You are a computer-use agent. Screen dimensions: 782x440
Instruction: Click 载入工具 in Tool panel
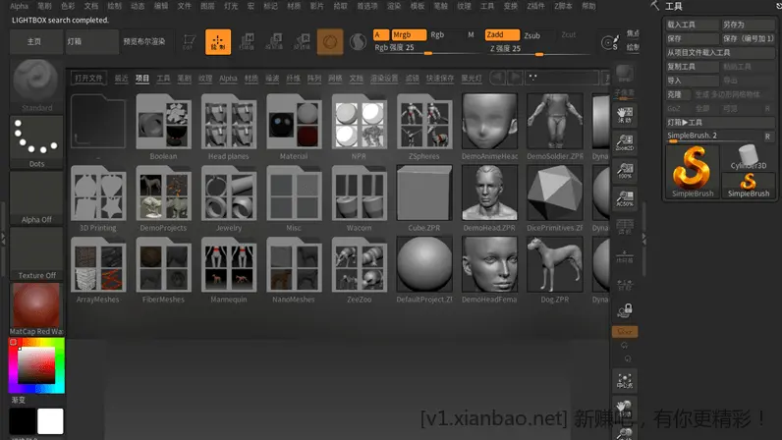pyautogui.click(x=693, y=25)
